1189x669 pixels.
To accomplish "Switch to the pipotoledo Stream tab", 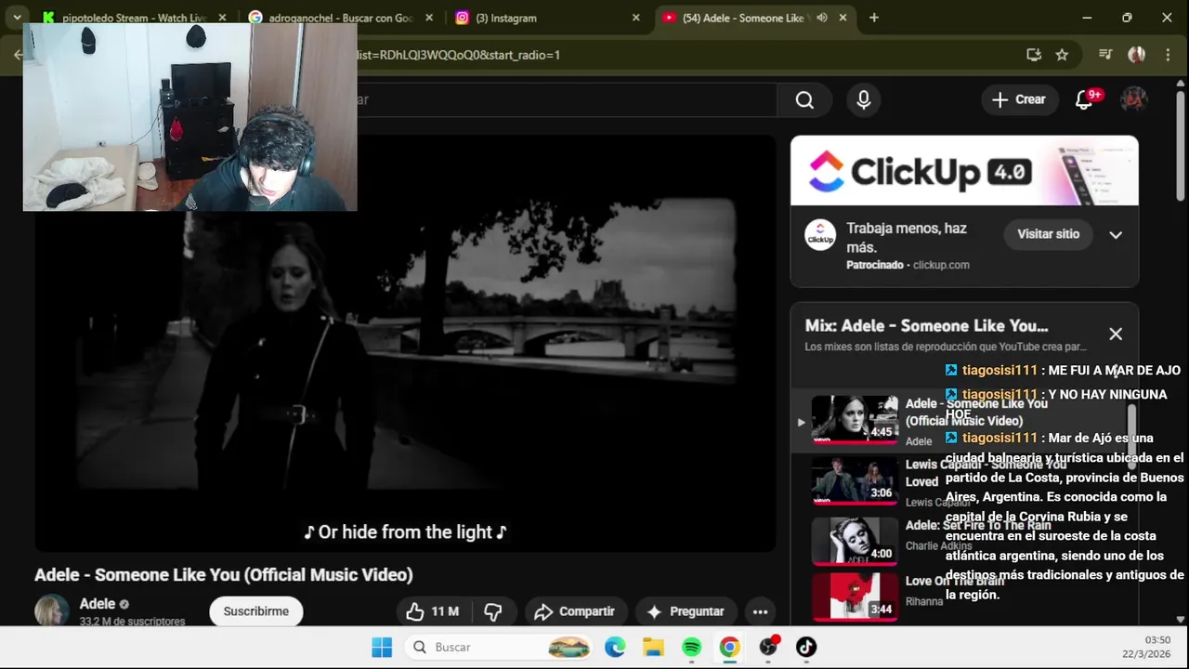I will (134, 18).
